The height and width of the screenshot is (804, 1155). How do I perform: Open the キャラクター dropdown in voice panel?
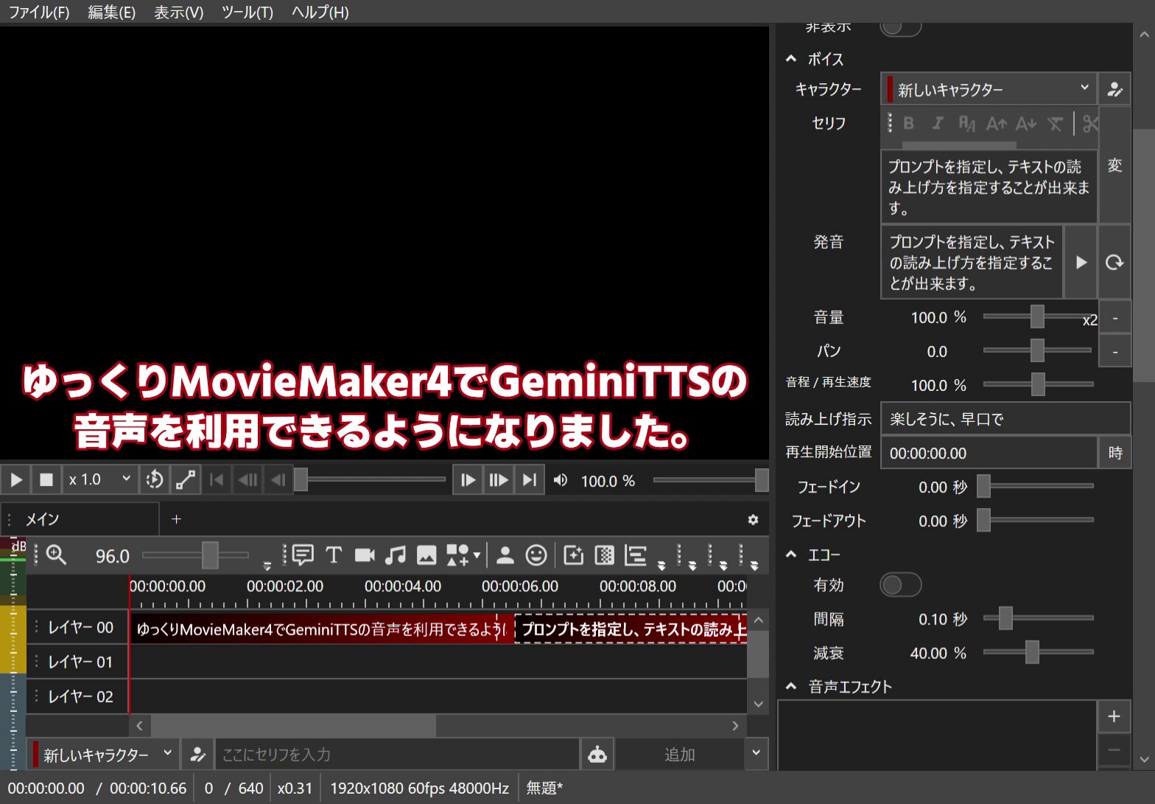(x=989, y=89)
